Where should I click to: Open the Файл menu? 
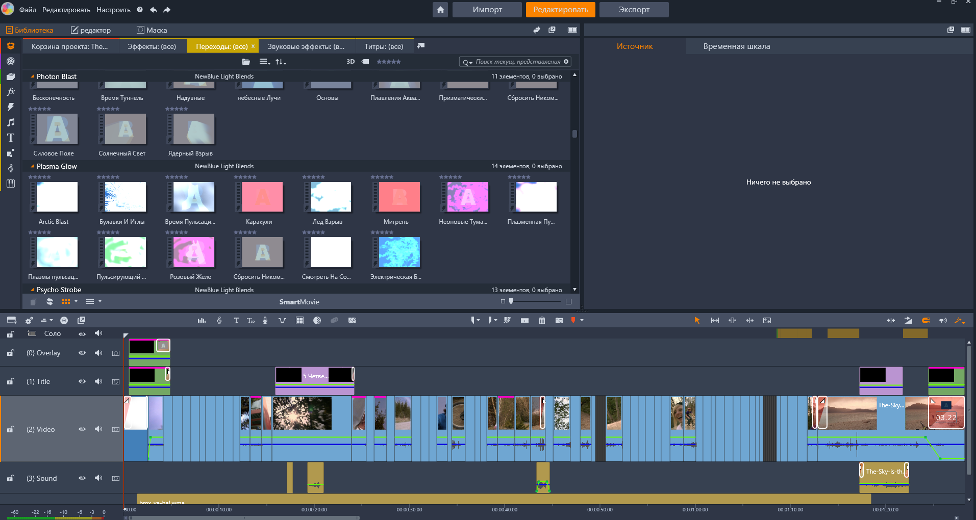[28, 10]
